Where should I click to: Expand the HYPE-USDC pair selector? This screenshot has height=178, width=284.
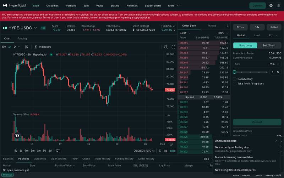coord(35,28)
